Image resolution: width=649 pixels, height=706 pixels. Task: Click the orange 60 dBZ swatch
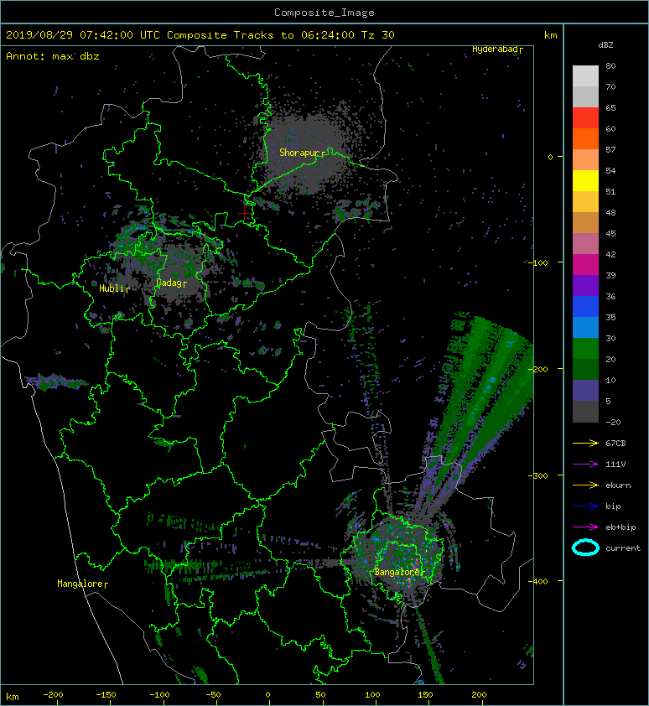coord(585,138)
